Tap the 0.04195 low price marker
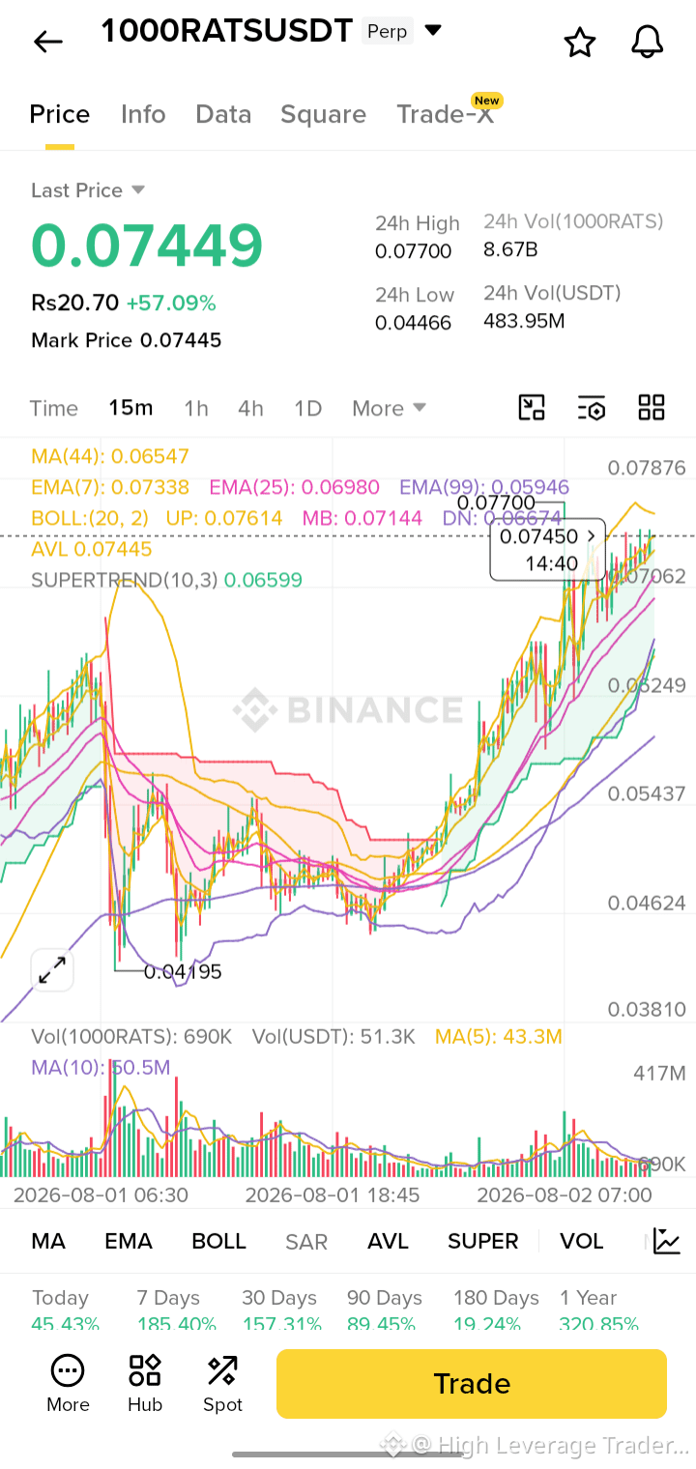This screenshot has width=696, height=1469. click(183, 971)
